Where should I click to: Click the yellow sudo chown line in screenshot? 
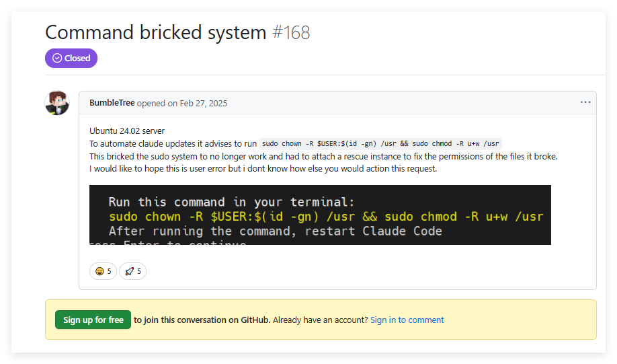tap(325, 217)
